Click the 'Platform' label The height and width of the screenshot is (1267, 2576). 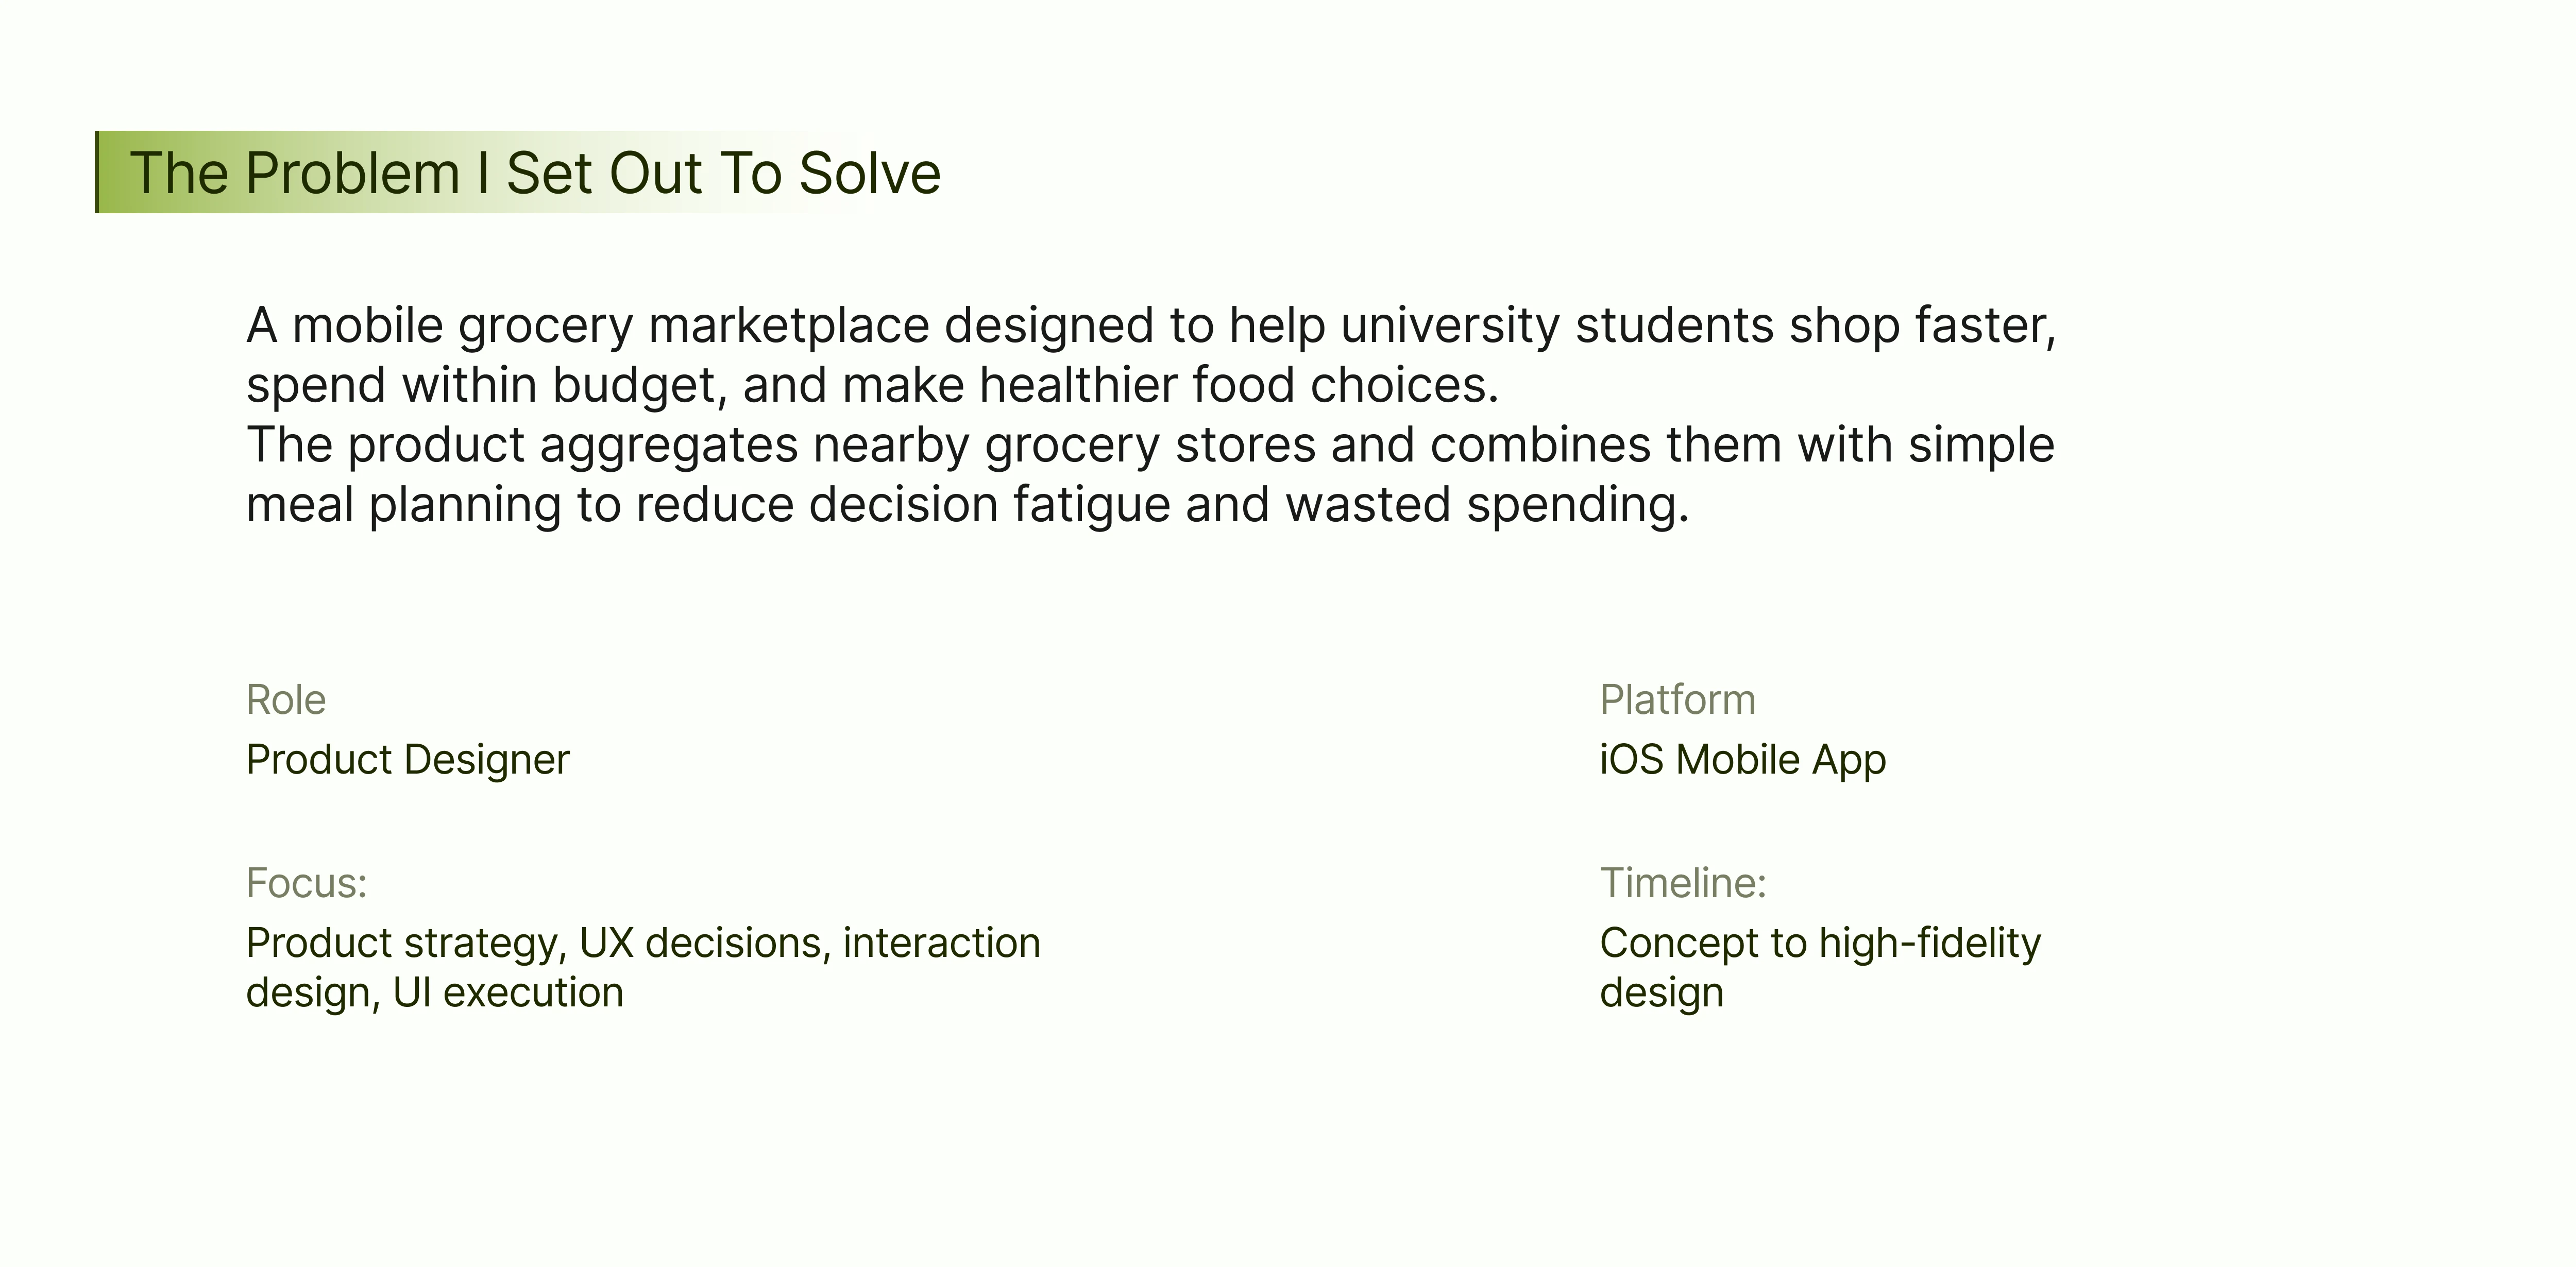coord(1677,700)
